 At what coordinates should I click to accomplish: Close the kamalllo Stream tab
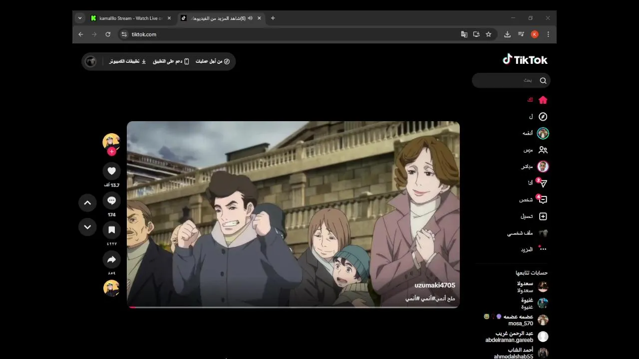tap(169, 18)
